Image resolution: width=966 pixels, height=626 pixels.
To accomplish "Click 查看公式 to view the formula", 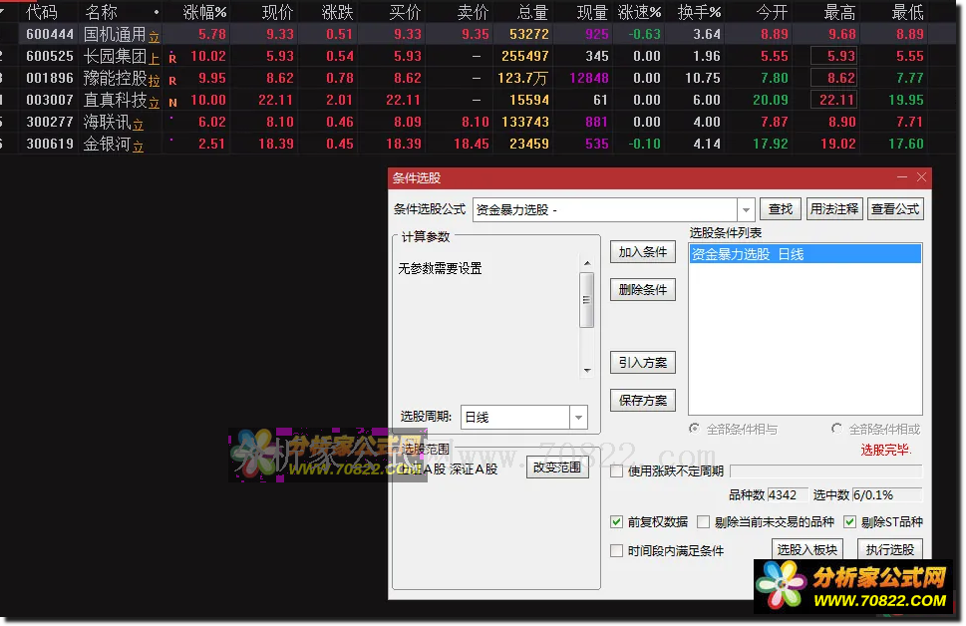I will click(895, 209).
